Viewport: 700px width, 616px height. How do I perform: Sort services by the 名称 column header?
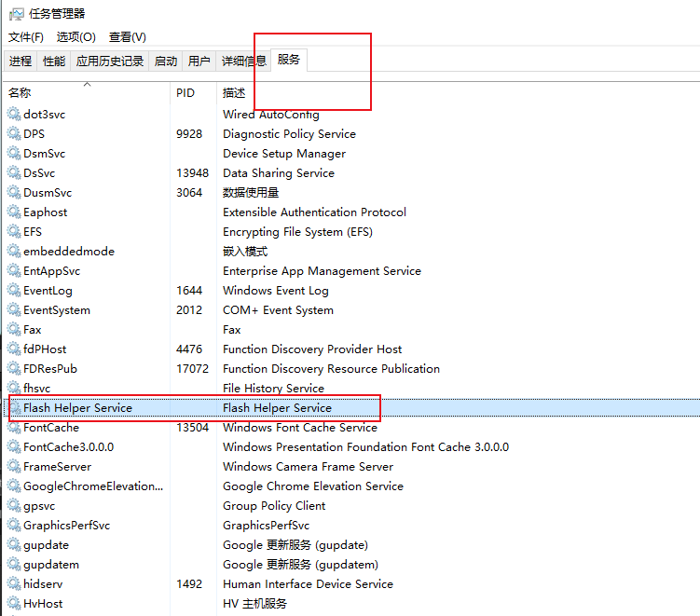point(87,93)
